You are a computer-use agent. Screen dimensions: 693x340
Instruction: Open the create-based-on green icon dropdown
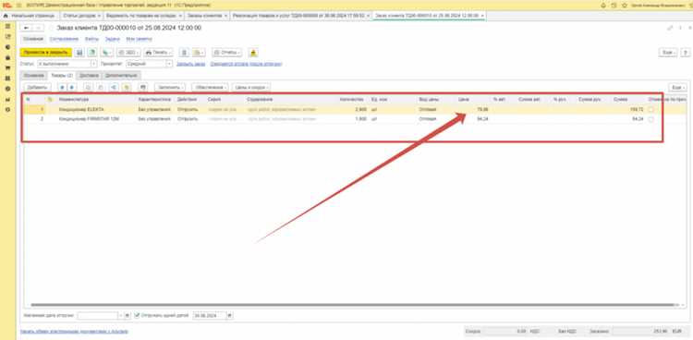coord(106,53)
